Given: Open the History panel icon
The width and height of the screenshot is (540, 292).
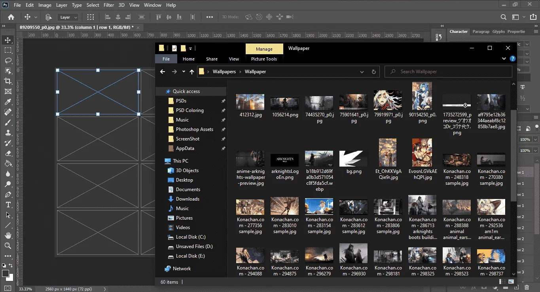Looking at the screenshot, I should coord(439,37).
